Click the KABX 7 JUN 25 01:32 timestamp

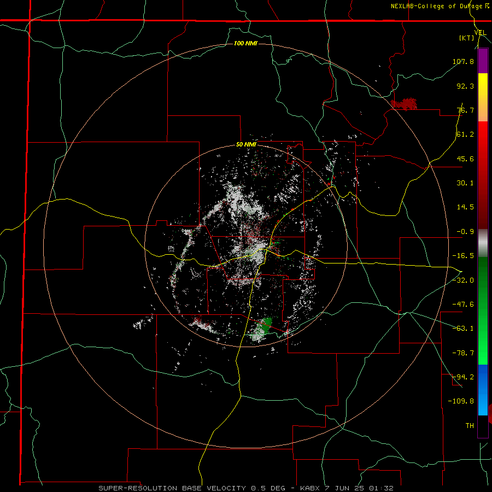pyautogui.click(x=347, y=488)
